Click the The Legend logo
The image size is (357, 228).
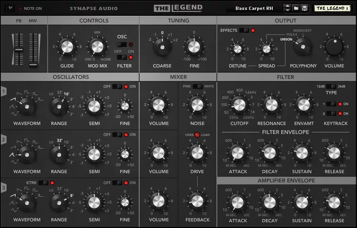click(x=178, y=8)
